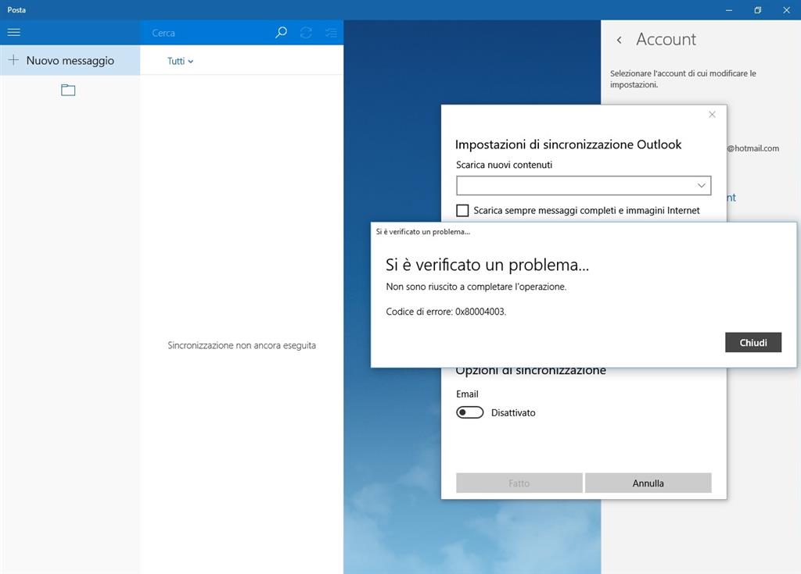The width and height of the screenshot is (801, 574).
Task: Click the Chiudi button in error dialog
Action: (753, 342)
